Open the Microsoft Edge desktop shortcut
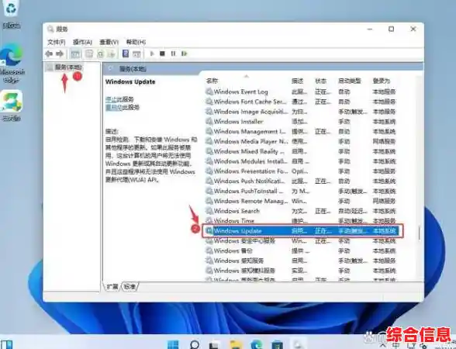The width and height of the screenshot is (456, 349). (12, 64)
